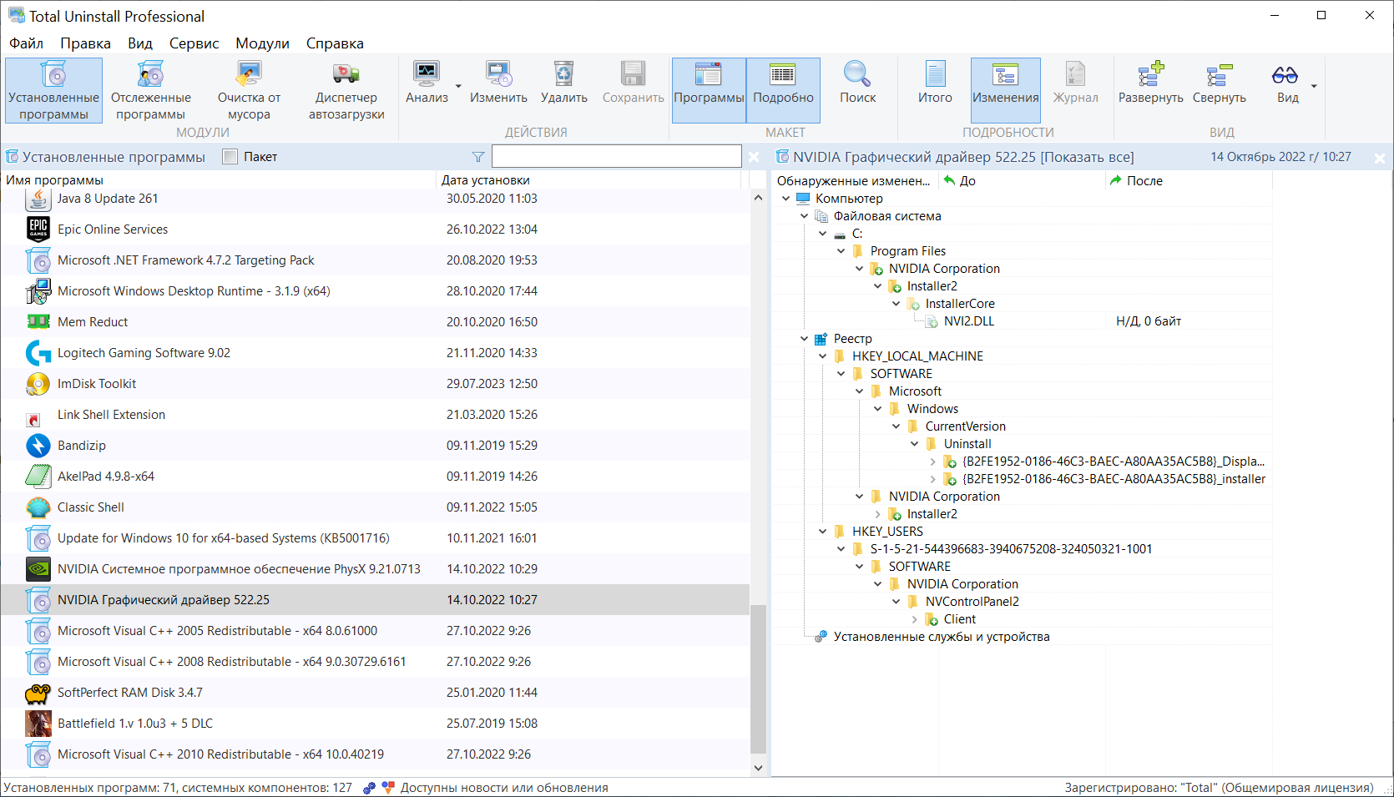1394x797 pixels.
Task: Click the Обнаруженные изменения column header
Action: pos(854,181)
